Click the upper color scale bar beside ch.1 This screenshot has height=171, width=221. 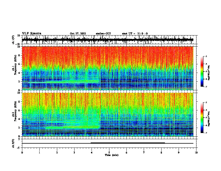(x=202, y=72)
